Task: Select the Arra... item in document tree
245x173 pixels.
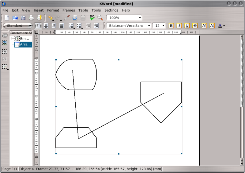Action: pyautogui.click(x=23, y=44)
